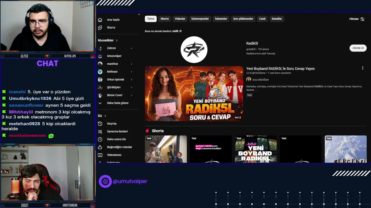Select the Videolar filter chip

[x=180, y=19]
